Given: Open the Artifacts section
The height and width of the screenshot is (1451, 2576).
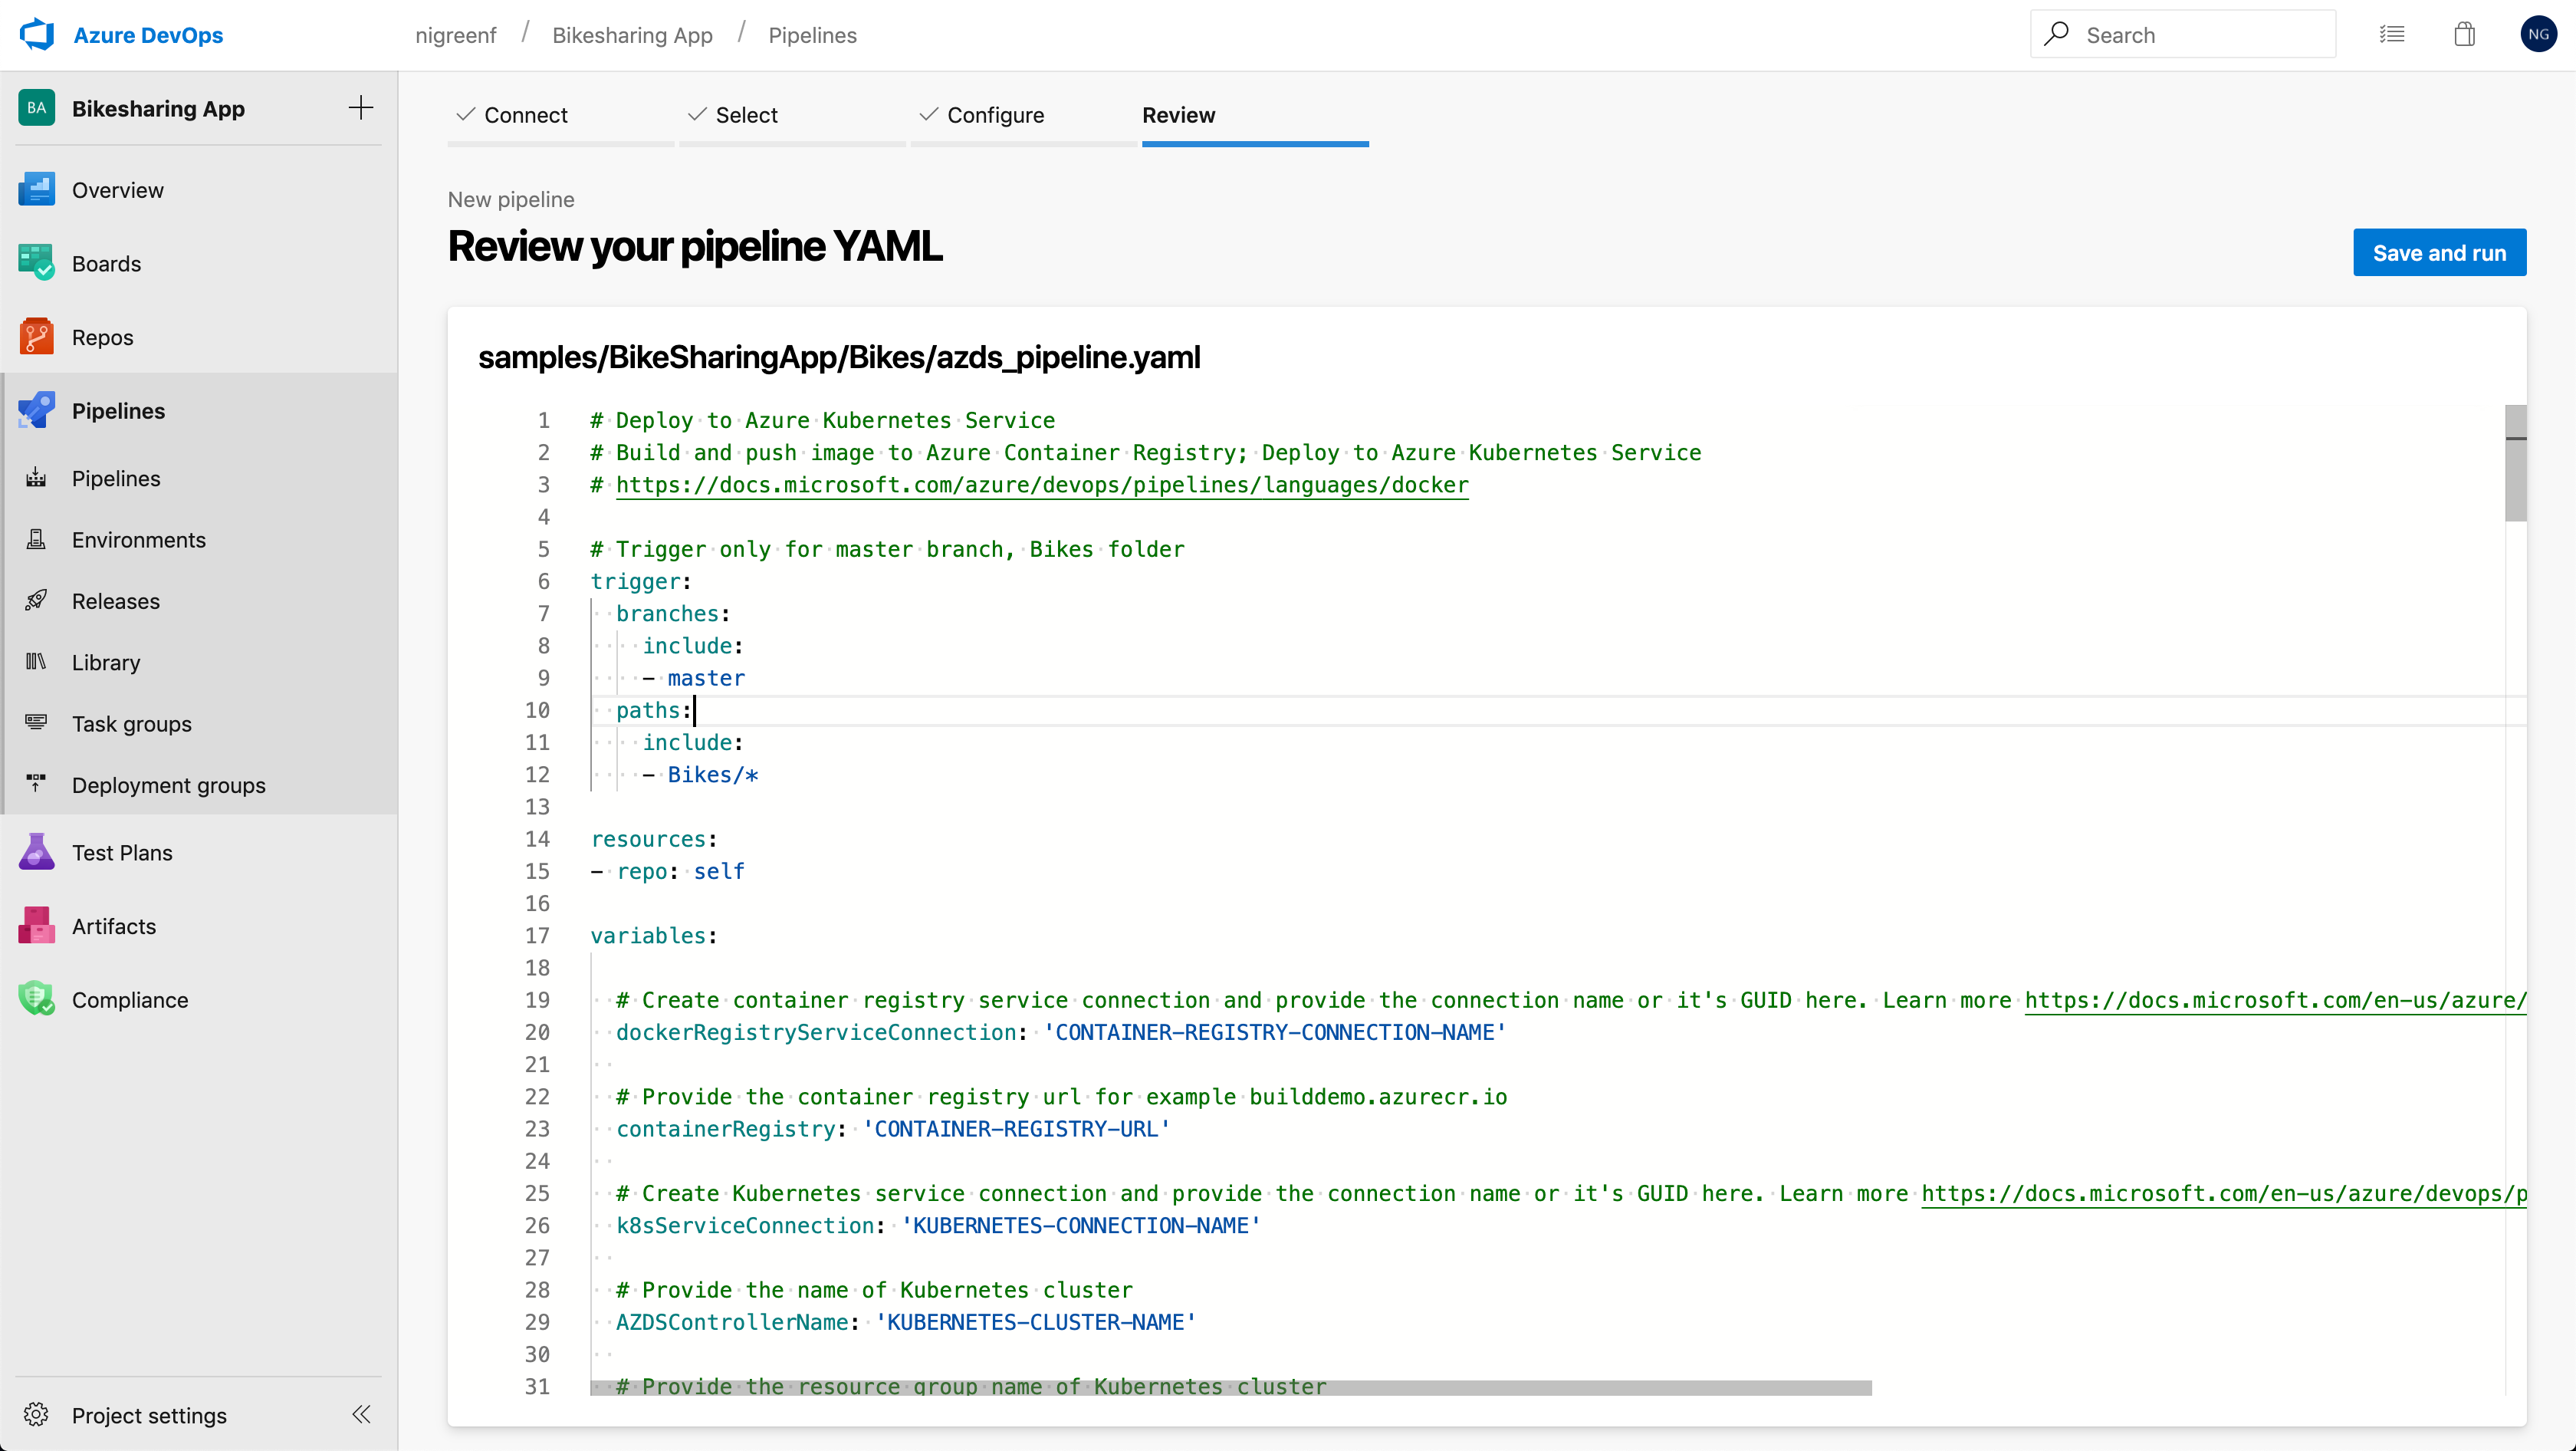Looking at the screenshot, I should tap(114, 926).
